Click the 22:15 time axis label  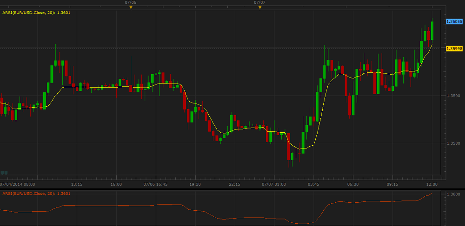pos(234,184)
